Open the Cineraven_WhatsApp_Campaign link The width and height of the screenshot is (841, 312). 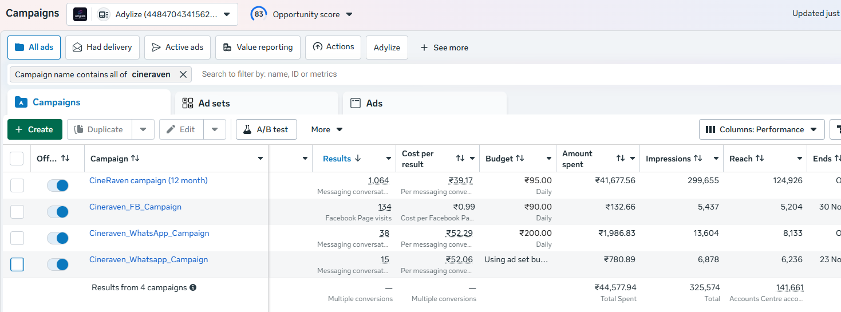click(149, 233)
